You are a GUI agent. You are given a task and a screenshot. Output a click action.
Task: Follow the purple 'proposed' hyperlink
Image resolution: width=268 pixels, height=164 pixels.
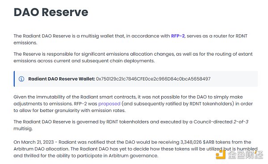[x=109, y=104]
